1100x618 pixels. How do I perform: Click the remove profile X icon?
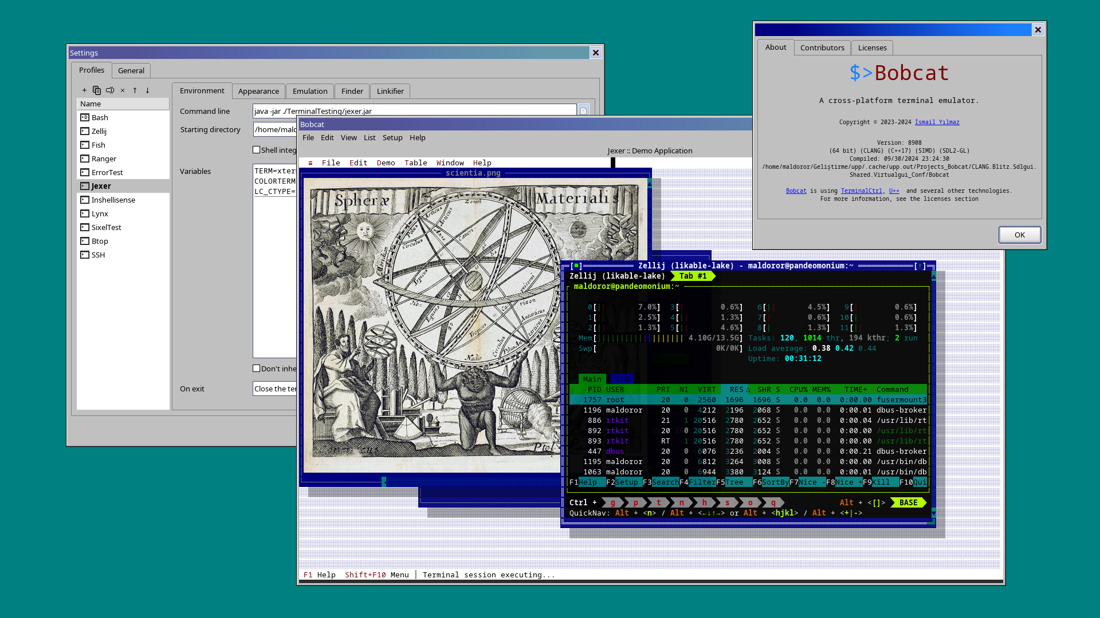[x=123, y=90]
